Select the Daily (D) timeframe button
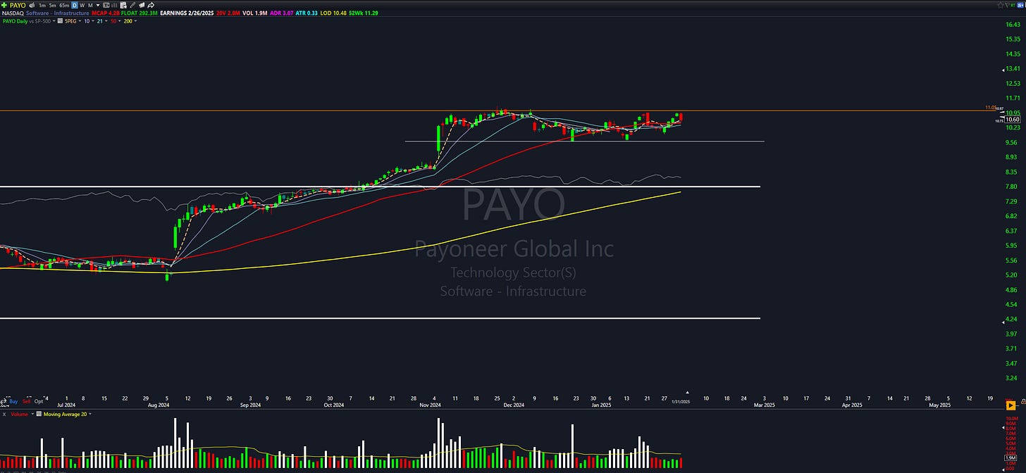 point(75,6)
